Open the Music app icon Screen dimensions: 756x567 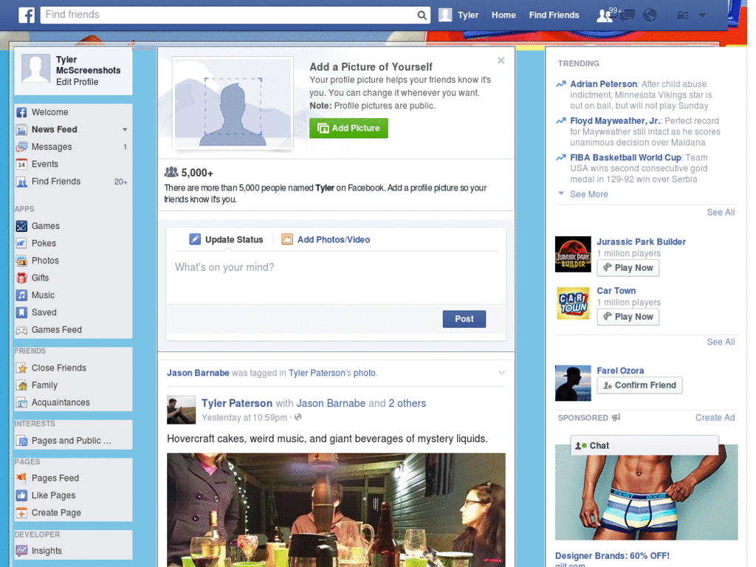(x=21, y=295)
